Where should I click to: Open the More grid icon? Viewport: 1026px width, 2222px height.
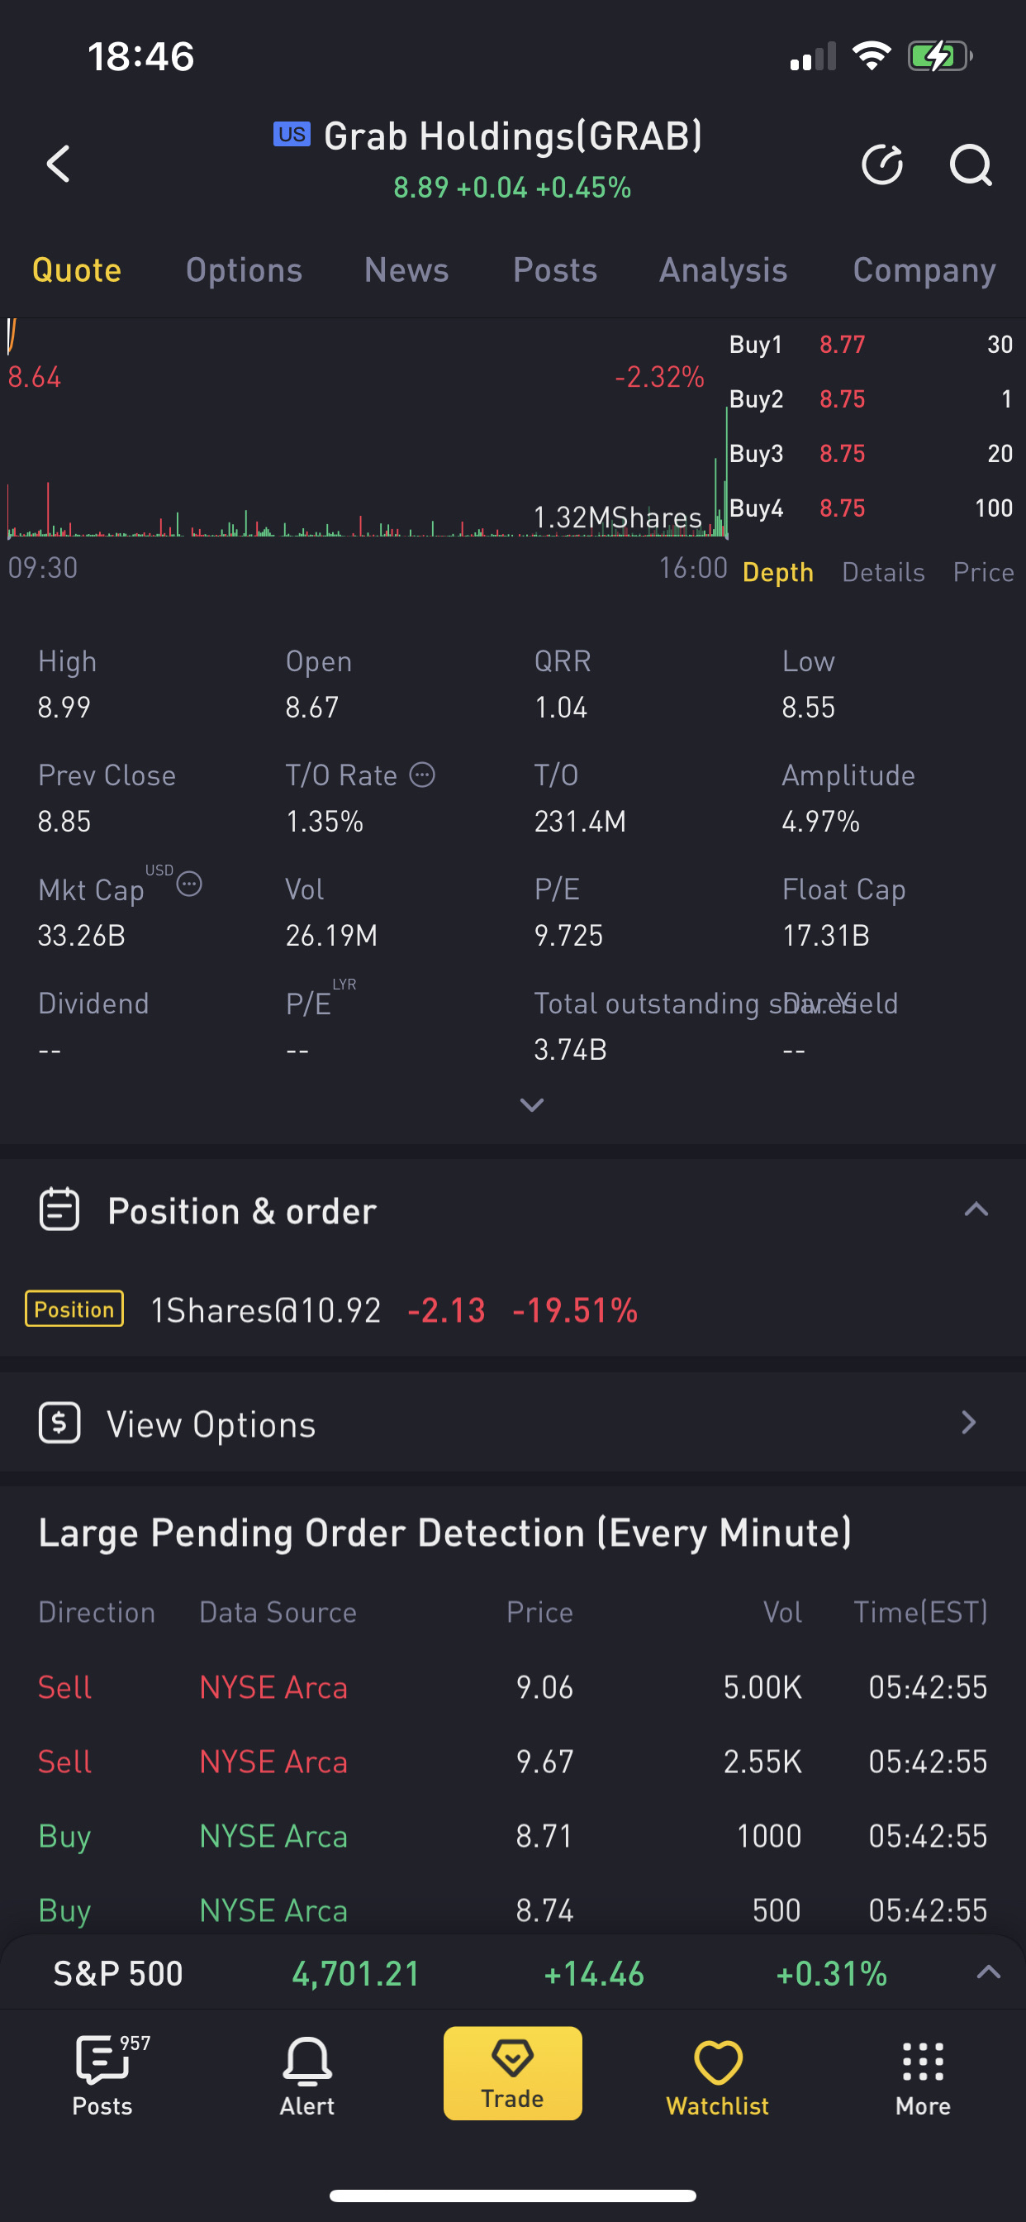point(923,2062)
